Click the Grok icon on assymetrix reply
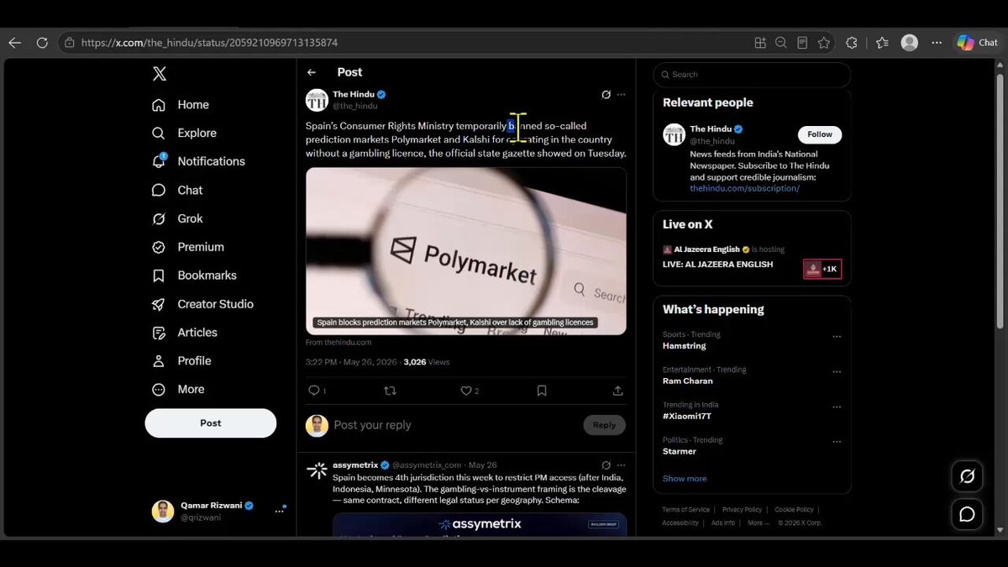1008x567 pixels. click(x=606, y=465)
